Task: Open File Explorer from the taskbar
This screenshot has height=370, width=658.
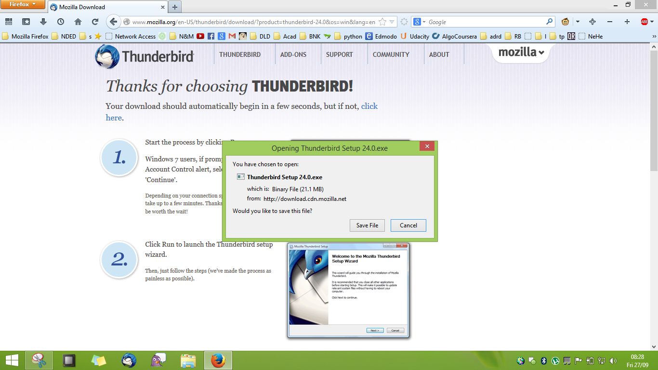Action: 188,360
